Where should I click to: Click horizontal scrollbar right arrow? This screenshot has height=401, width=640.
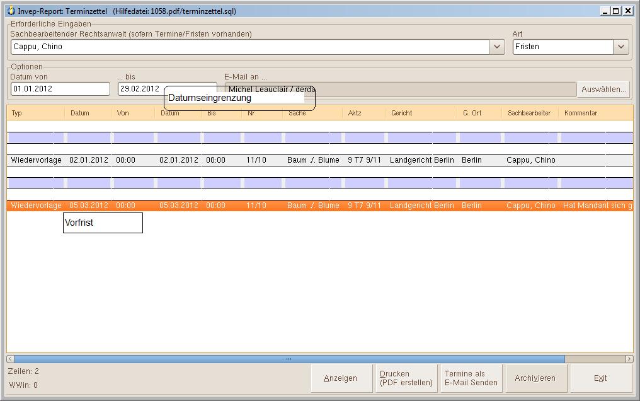click(629, 359)
